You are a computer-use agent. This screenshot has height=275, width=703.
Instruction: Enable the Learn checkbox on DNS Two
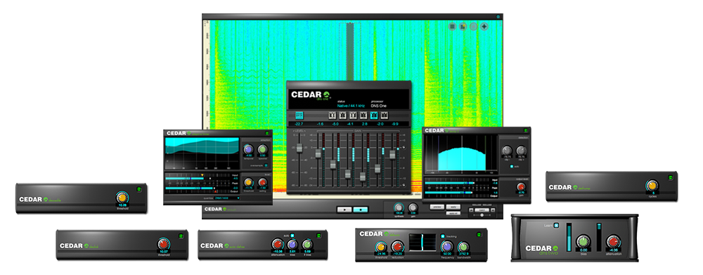coord(556,226)
